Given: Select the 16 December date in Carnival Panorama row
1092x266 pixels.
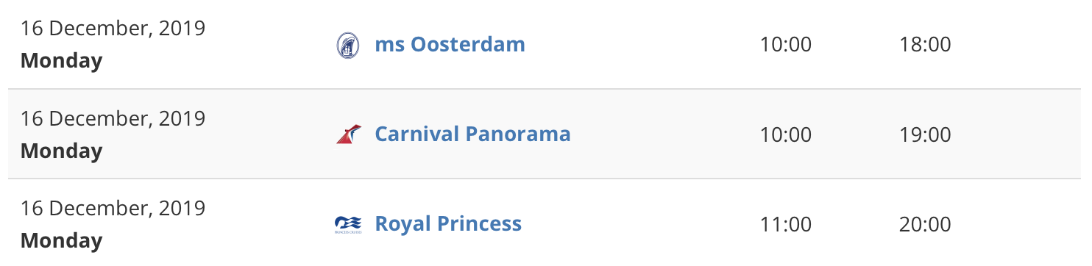Looking at the screenshot, I should pos(113,118).
